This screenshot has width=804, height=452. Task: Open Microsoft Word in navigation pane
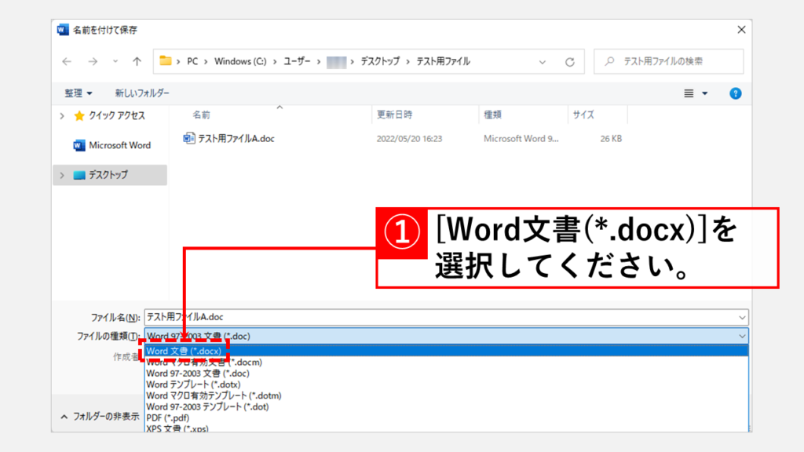(119, 145)
